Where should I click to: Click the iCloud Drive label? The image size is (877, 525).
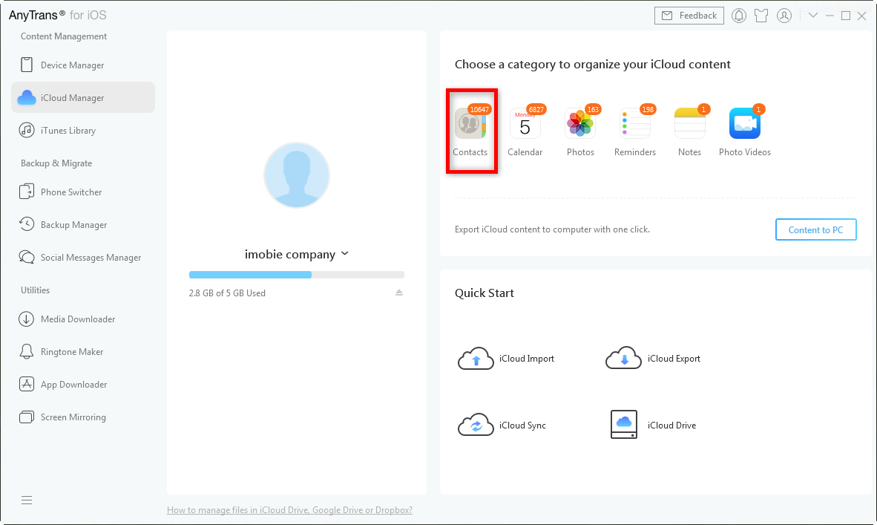[671, 425]
